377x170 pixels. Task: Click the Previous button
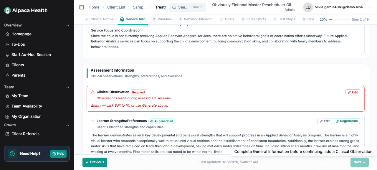(x=95, y=162)
